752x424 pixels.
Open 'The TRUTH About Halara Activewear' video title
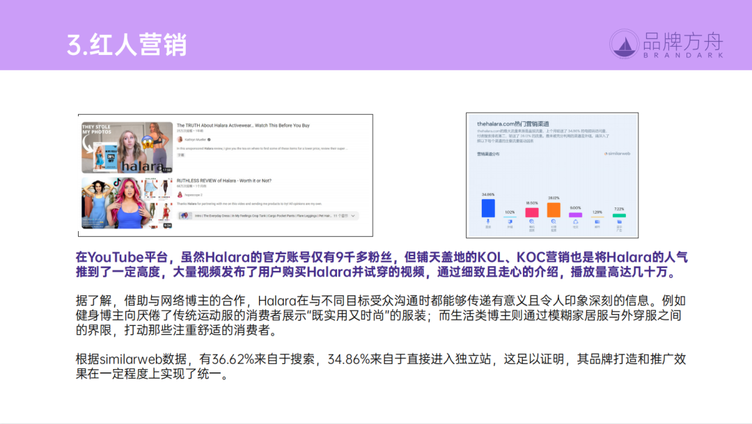(243, 125)
